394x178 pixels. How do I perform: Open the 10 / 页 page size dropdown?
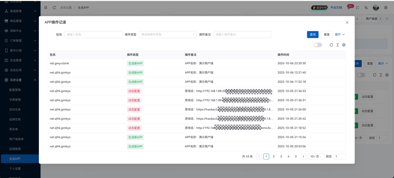pos(316,157)
